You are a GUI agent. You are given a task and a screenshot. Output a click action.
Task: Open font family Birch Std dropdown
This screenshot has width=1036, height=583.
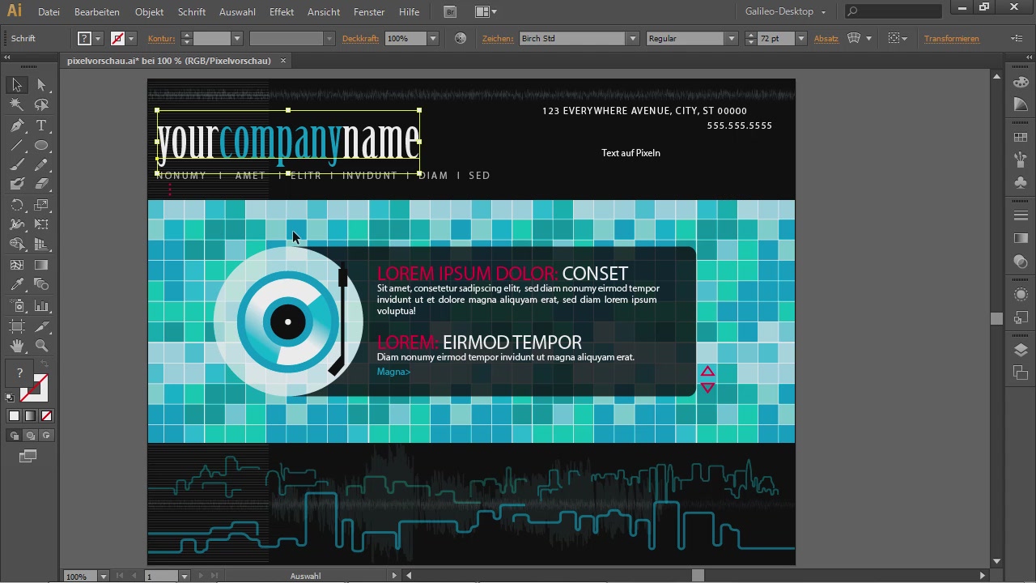[x=633, y=39]
